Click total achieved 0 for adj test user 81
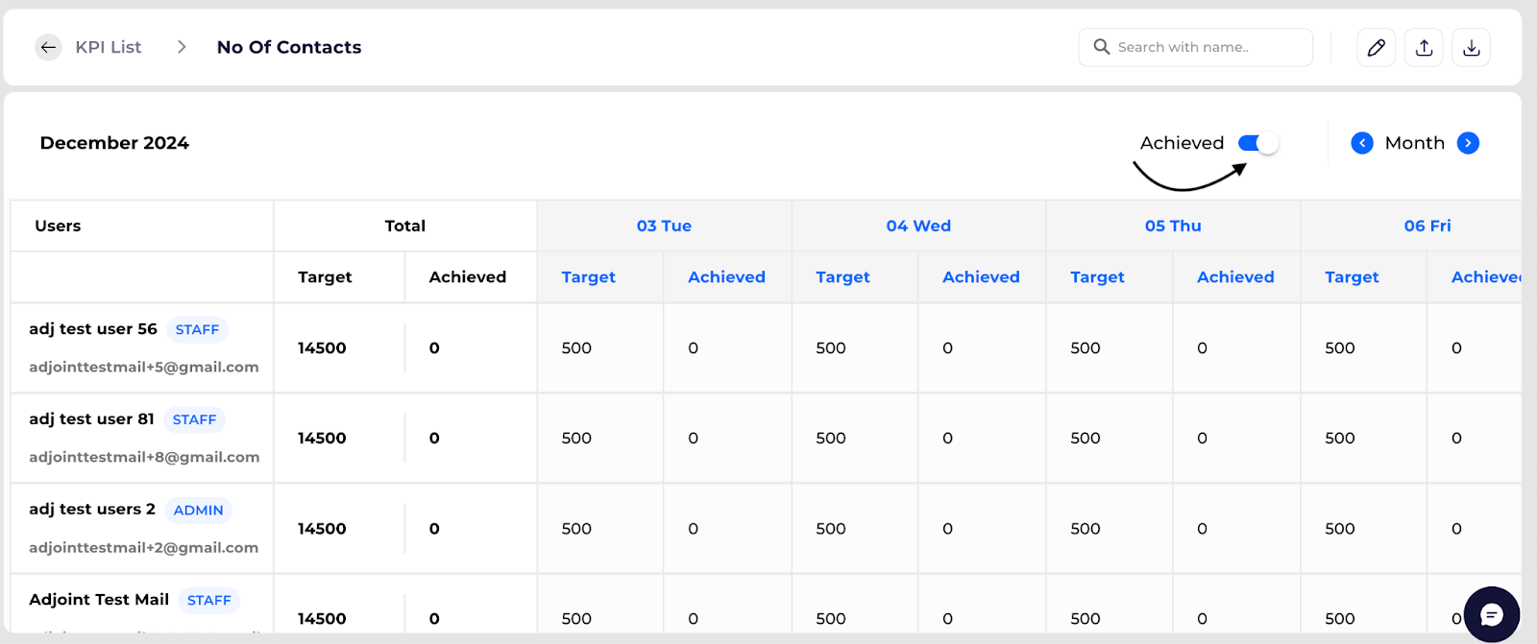Screen dimensions: 1537x644 tap(434, 439)
